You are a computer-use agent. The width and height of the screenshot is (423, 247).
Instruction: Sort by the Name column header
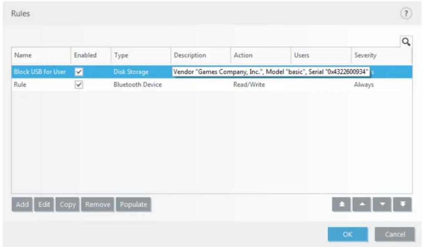(x=41, y=55)
